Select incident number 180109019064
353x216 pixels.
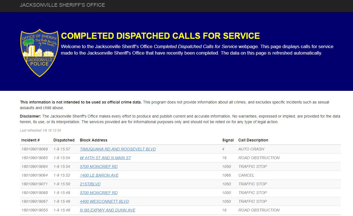click(34, 175)
